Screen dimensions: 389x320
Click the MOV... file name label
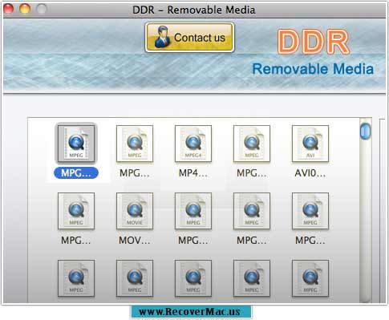[x=135, y=241]
